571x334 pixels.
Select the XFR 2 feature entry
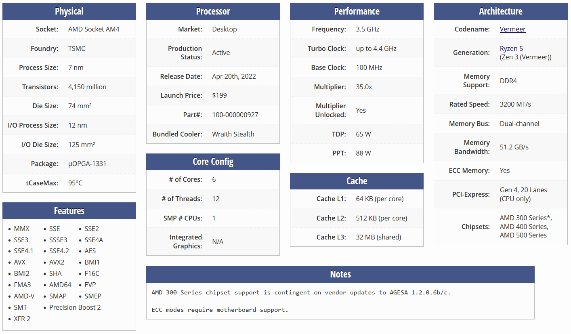[22, 319]
